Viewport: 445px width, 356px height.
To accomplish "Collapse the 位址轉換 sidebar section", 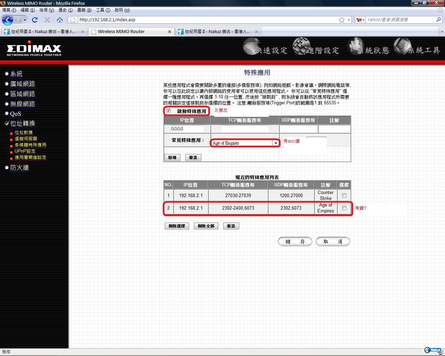I will 23,123.
